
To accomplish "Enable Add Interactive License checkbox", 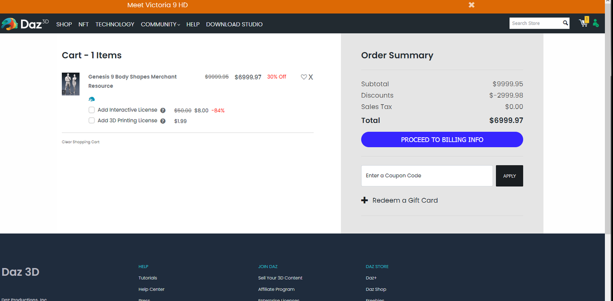I will coord(91,110).
